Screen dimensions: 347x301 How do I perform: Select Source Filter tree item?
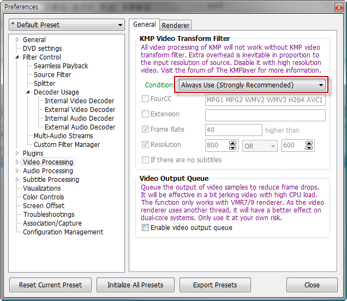pos(52,74)
